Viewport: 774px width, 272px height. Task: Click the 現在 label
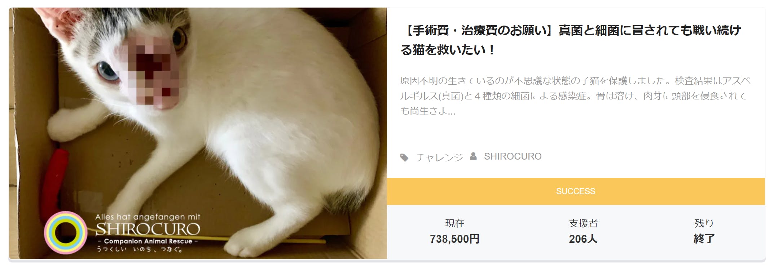pyautogui.click(x=455, y=223)
